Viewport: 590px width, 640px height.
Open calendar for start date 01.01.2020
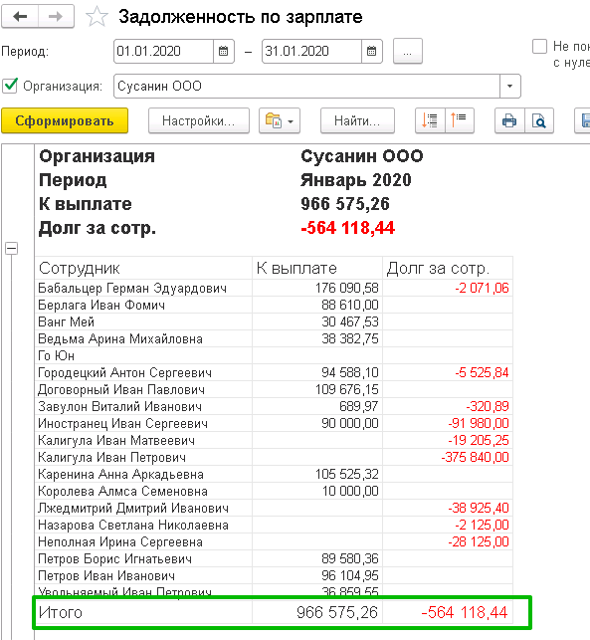pyautogui.click(x=224, y=52)
